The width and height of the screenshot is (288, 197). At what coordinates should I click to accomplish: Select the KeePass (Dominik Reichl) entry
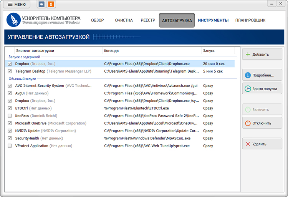point(36,116)
